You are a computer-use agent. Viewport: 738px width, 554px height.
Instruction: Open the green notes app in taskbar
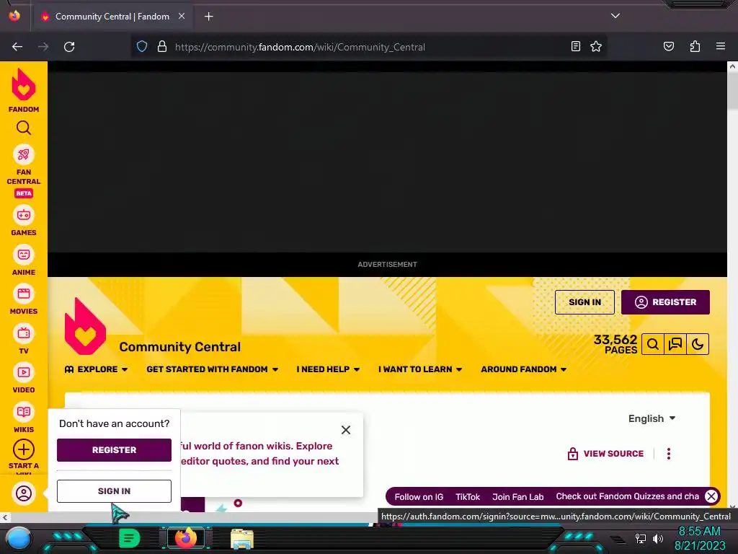(129, 538)
